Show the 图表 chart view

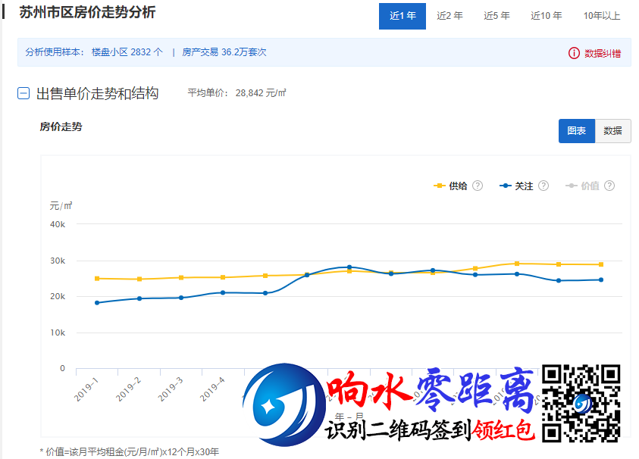click(577, 131)
